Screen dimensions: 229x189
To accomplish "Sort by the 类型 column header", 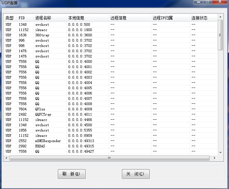I will coord(10,18).
